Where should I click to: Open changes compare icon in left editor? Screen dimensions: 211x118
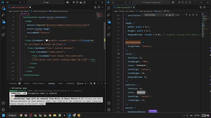[95, 7]
